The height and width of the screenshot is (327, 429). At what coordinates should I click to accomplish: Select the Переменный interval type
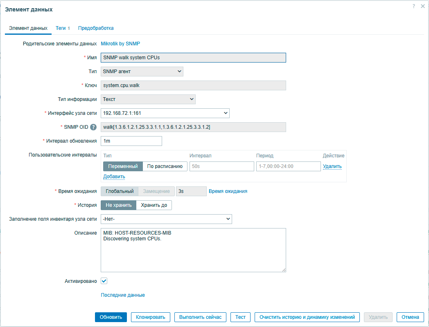(123, 166)
